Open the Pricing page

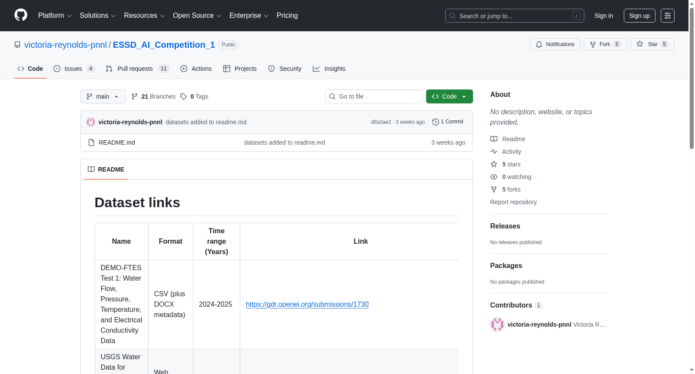[x=287, y=16]
